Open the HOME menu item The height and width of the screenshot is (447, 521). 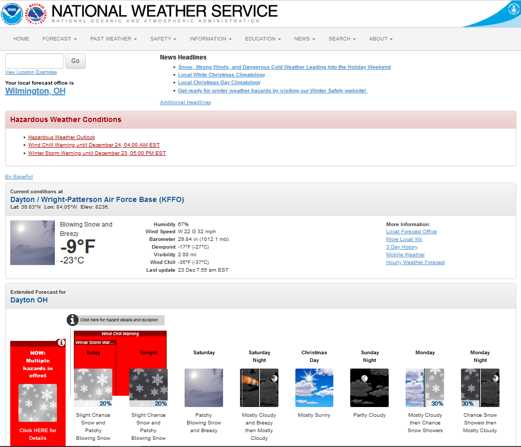21,39
